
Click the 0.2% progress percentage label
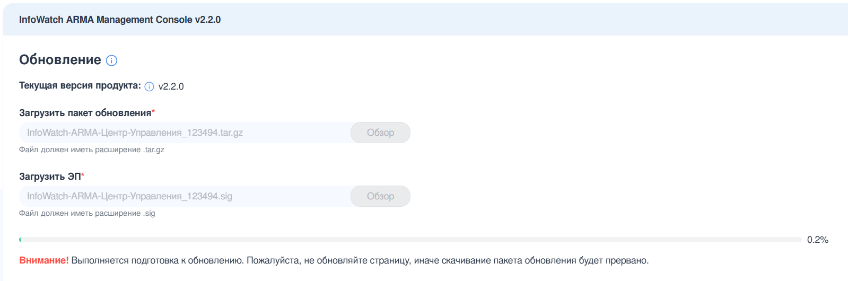click(x=817, y=240)
